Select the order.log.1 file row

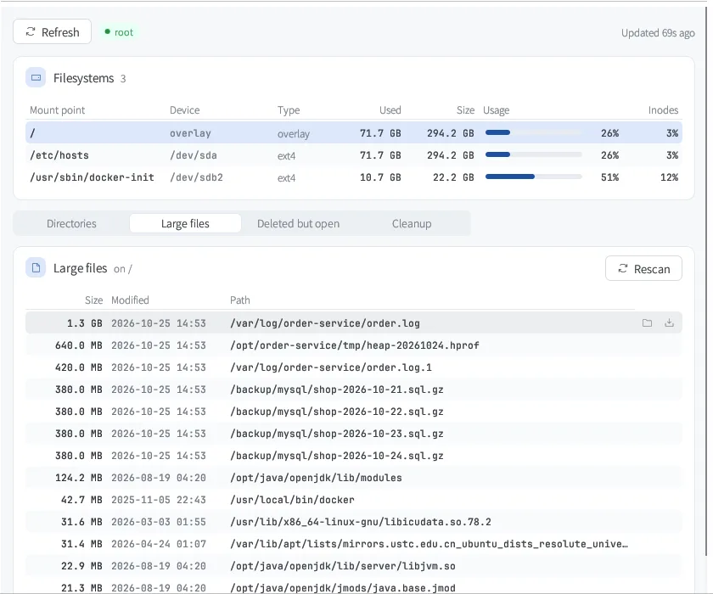click(354, 367)
